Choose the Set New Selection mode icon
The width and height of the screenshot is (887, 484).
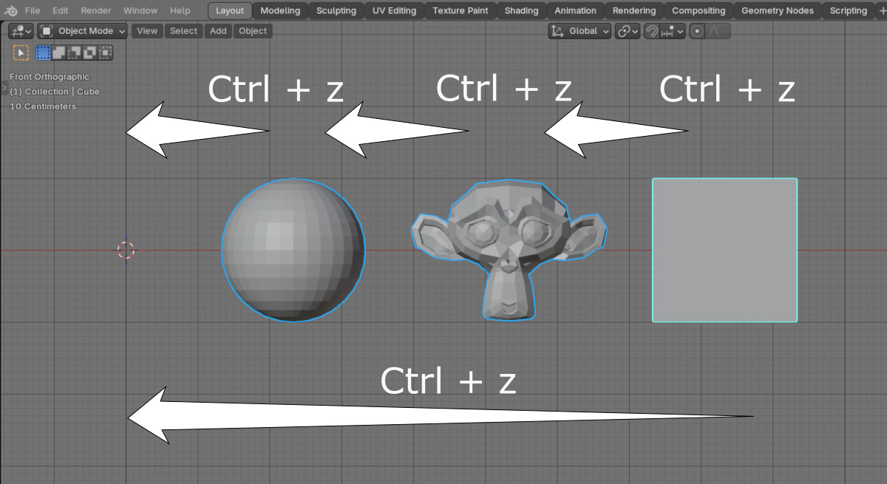pos(43,52)
